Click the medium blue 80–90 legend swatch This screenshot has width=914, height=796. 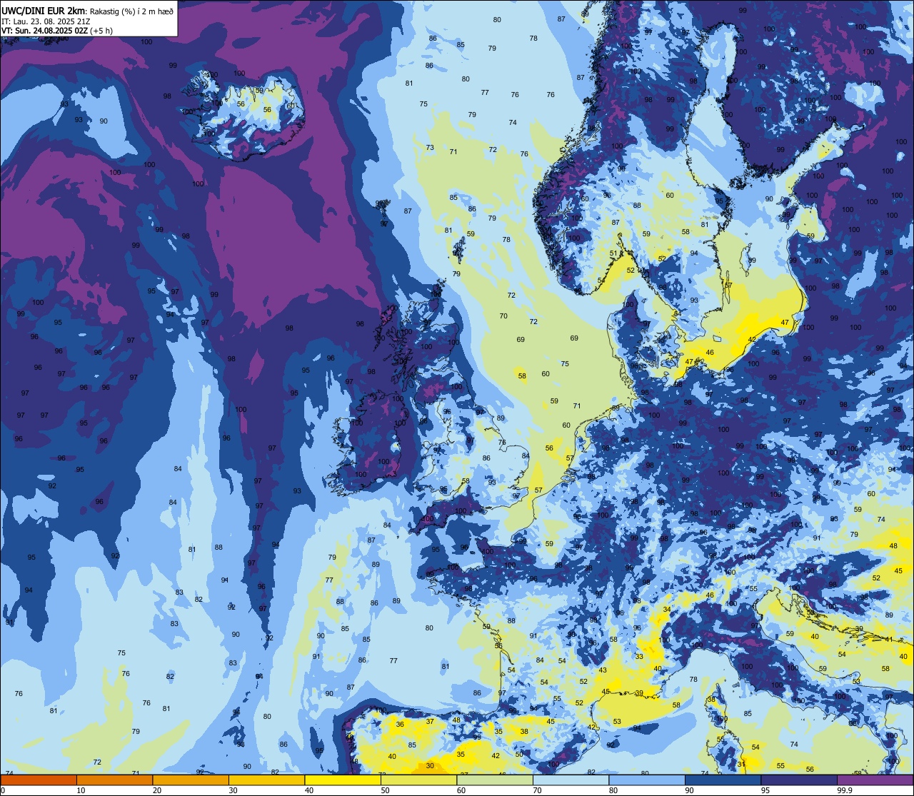click(x=647, y=780)
